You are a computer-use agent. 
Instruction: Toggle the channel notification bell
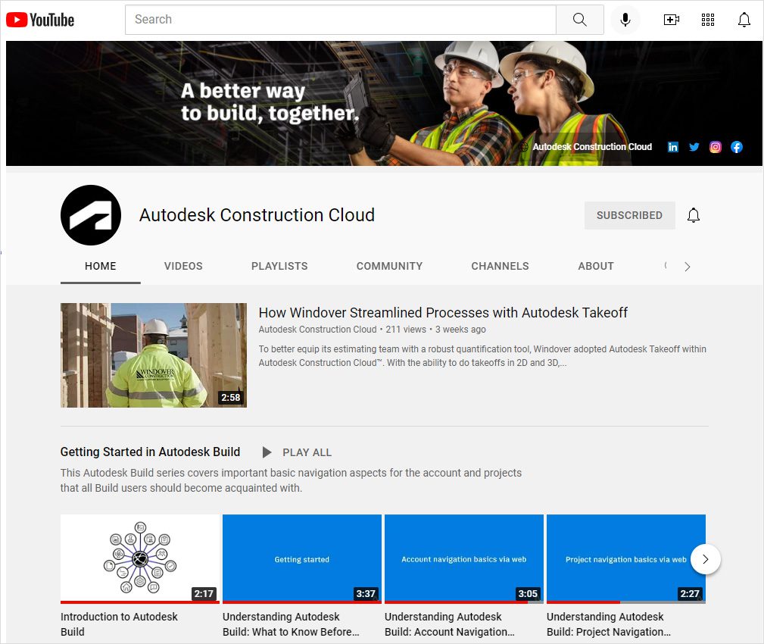(x=694, y=215)
